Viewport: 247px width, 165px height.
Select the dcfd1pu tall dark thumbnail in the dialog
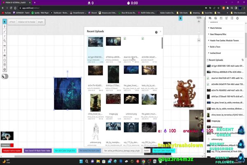click(x=114, y=74)
